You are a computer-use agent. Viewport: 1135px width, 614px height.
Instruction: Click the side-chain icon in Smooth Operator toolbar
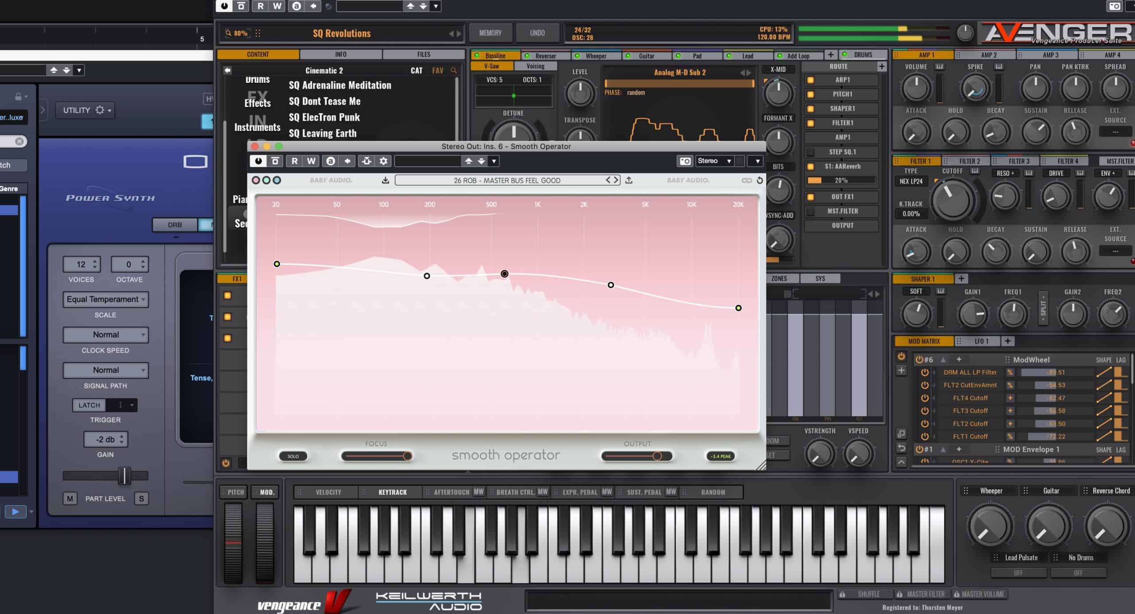click(x=367, y=161)
